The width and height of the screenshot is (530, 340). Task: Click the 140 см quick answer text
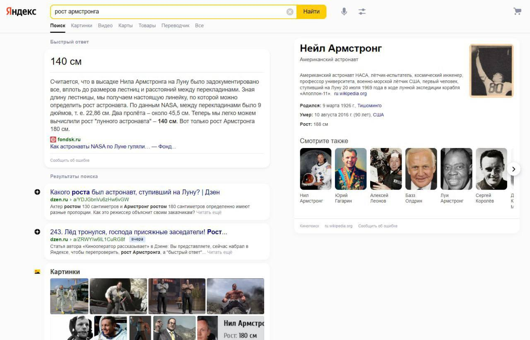66,61
